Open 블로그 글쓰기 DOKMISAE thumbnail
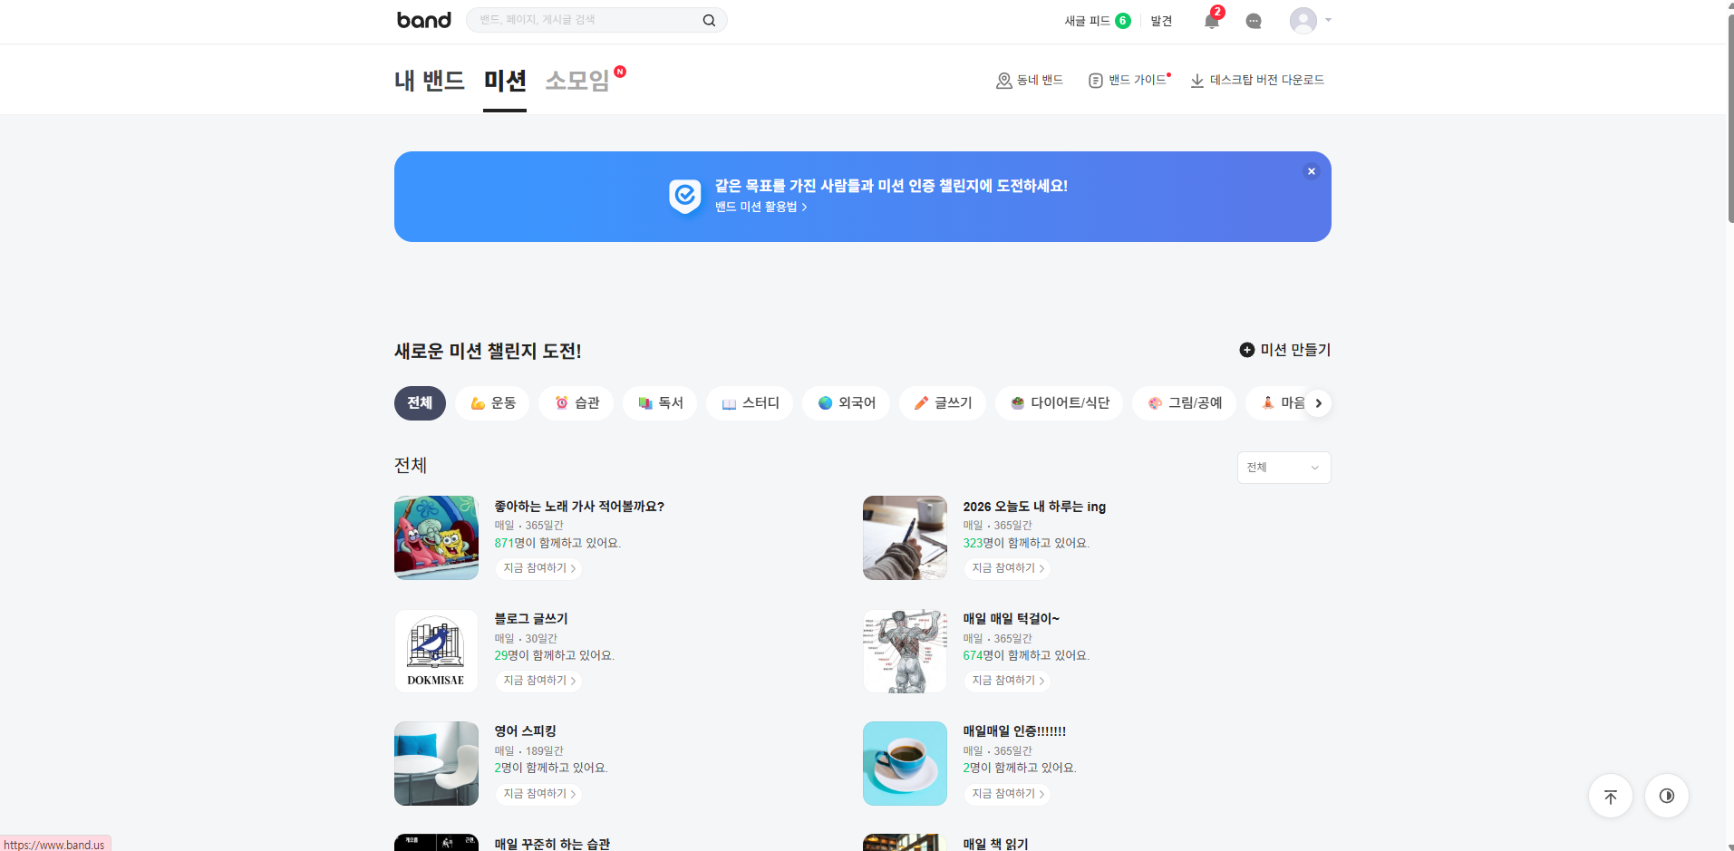Image resolution: width=1734 pixels, height=851 pixels. 436,651
